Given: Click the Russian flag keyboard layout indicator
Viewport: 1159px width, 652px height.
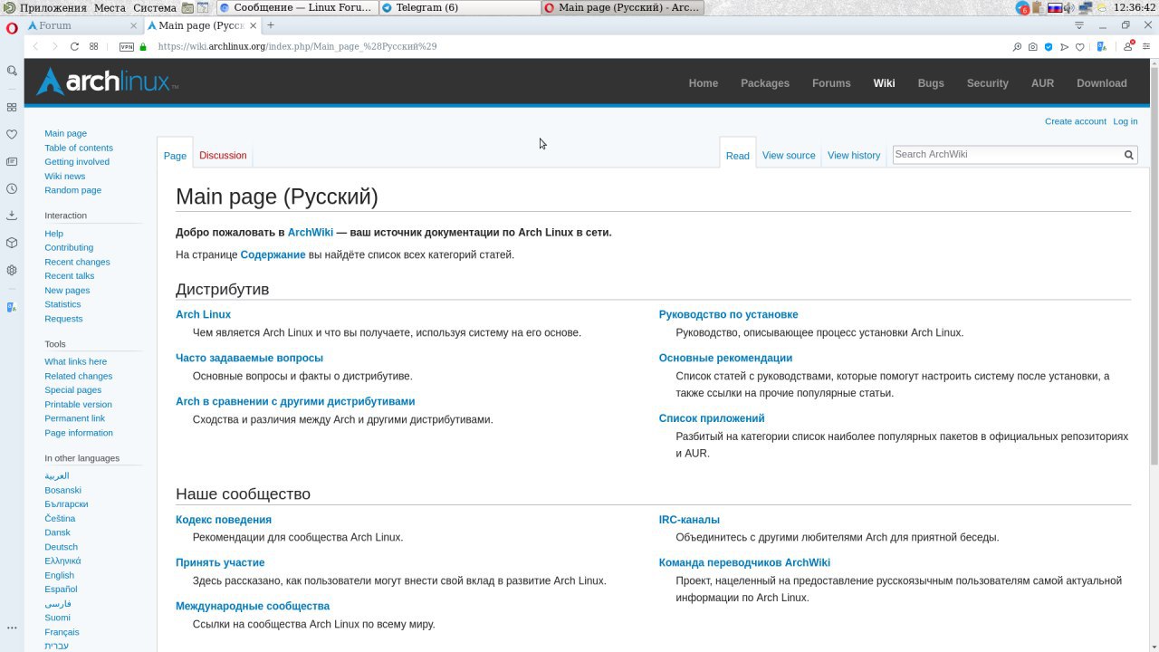Looking at the screenshot, I should click(1055, 7).
